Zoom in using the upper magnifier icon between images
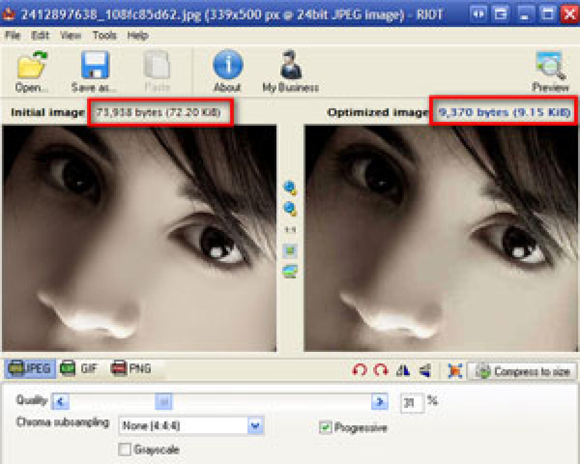 pyautogui.click(x=290, y=188)
